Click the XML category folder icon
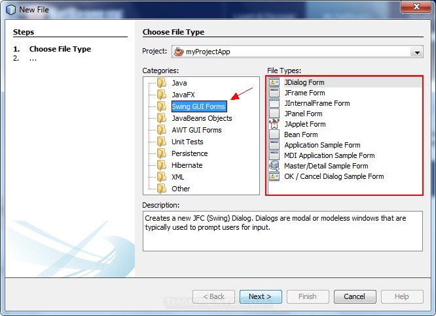This screenshot has width=436, height=316. point(162,176)
